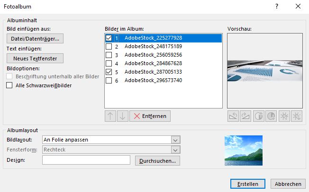Click Abbrechen button
The width and height of the screenshot is (309, 192).
(288, 184)
